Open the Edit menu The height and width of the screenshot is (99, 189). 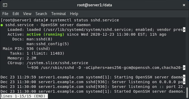16,14
